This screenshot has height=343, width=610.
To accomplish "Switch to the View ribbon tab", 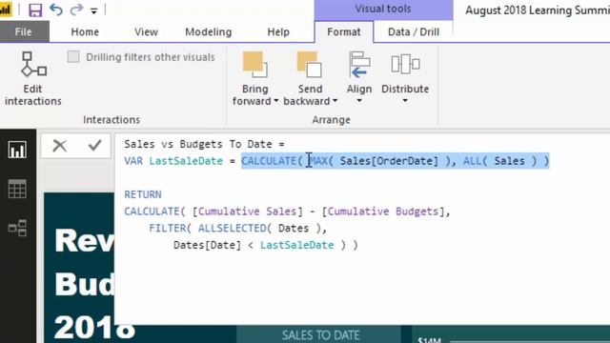I will tap(146, 31).
